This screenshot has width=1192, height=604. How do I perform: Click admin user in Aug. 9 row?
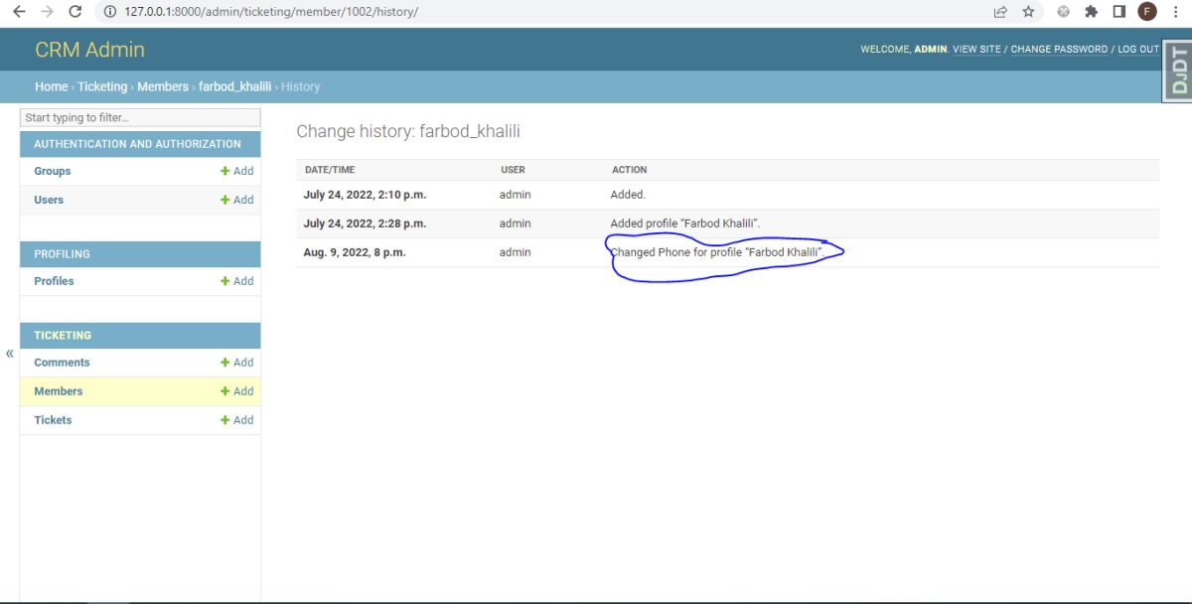(x=515, y=252)
